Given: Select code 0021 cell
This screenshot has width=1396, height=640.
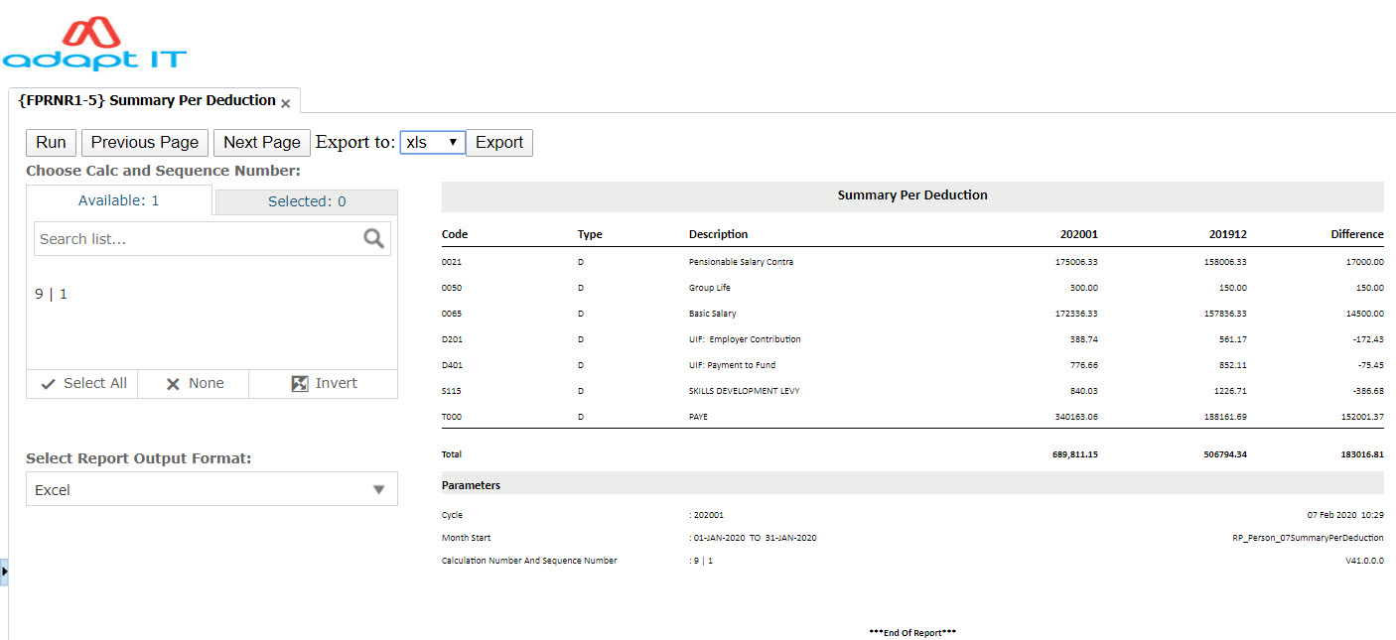Looking at the screenshot, I should coord(452,262).
